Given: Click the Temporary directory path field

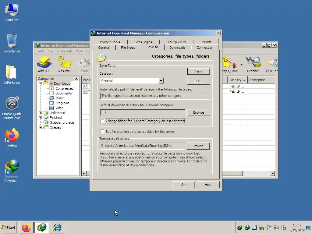Looking at the screenshot, I should [x=142, y=146].
